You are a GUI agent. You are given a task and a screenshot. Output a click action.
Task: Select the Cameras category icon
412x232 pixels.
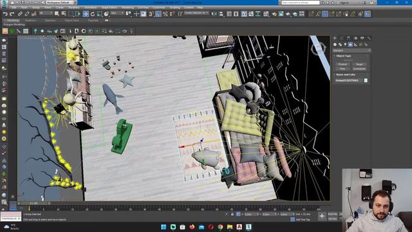click(350, 44)
